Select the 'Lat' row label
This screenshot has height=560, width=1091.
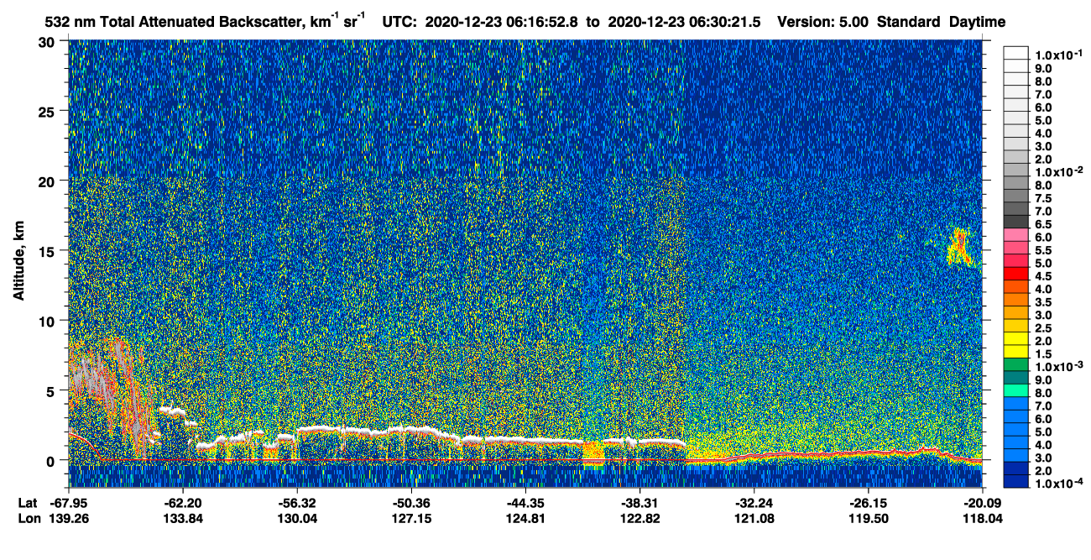[x=27, y=503]
